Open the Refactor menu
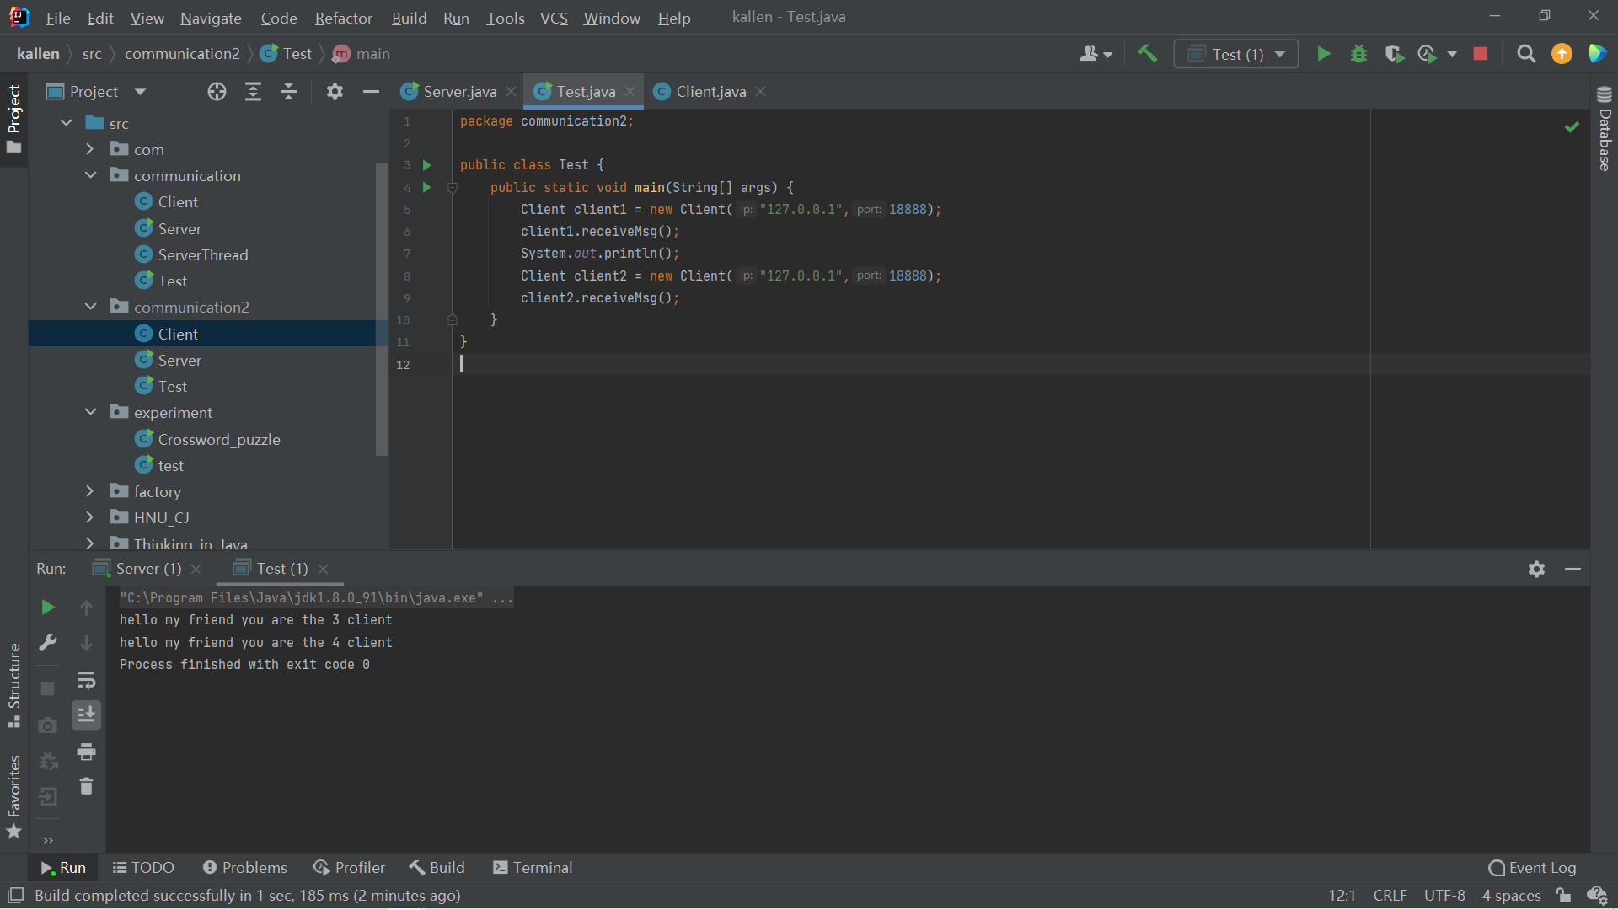Viewport: 1618px width, 910px height. (x=343, y=18)
